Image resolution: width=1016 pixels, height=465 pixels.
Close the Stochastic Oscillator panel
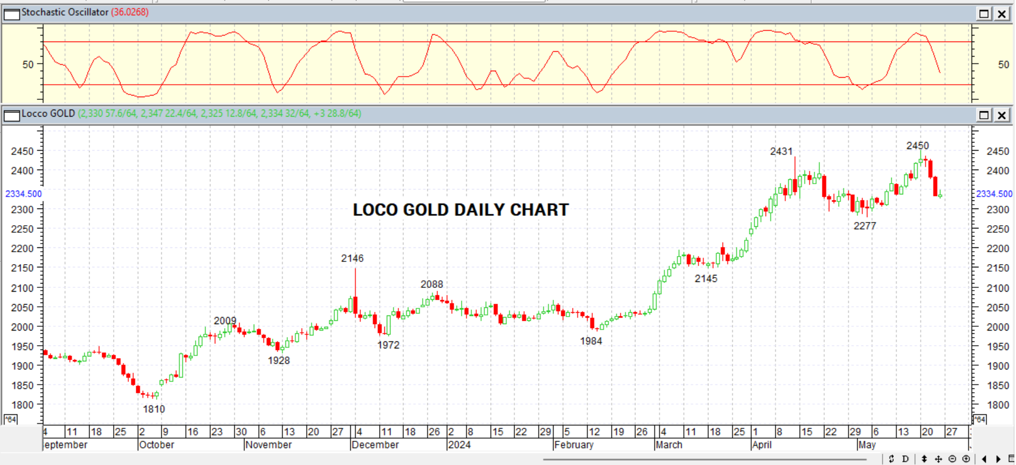pyautogui.click(x=1002, y=14)
